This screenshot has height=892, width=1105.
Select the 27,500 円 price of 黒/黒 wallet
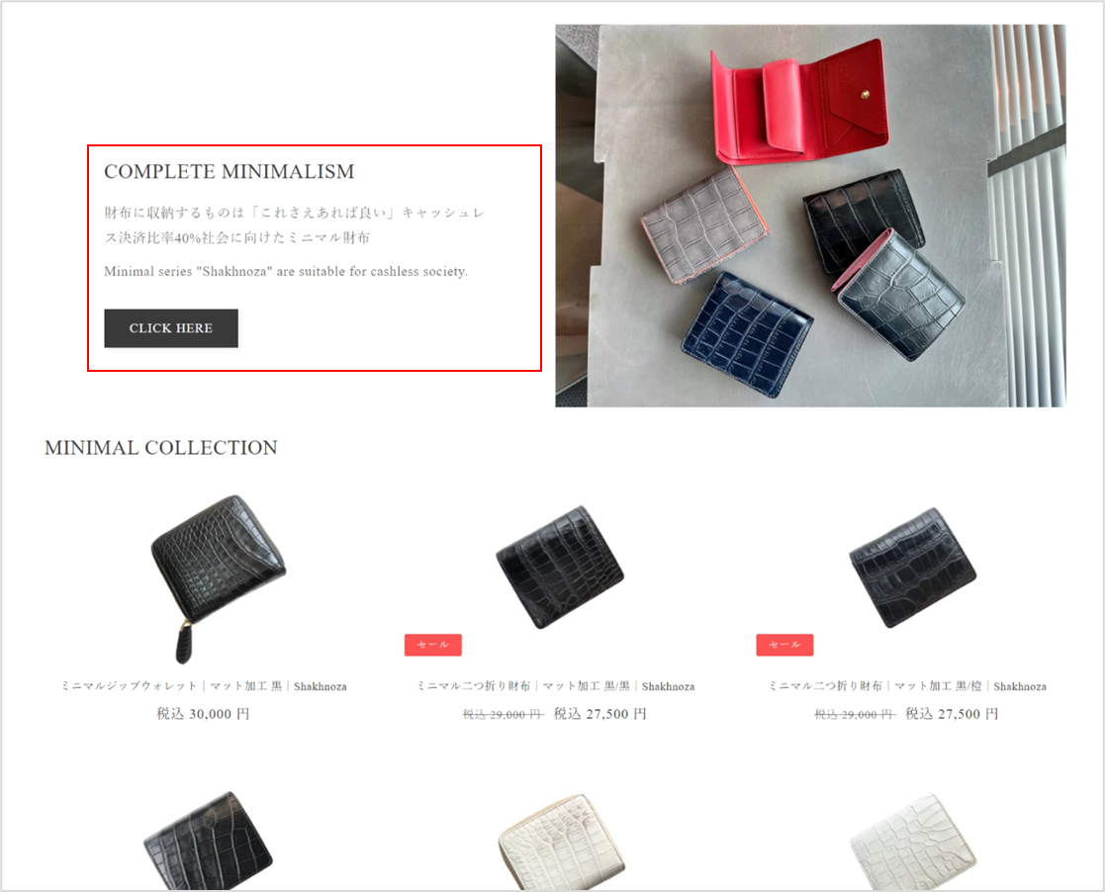[600, 714]
